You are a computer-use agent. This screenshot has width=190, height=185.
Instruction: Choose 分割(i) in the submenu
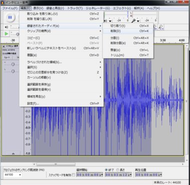[128, 38]
